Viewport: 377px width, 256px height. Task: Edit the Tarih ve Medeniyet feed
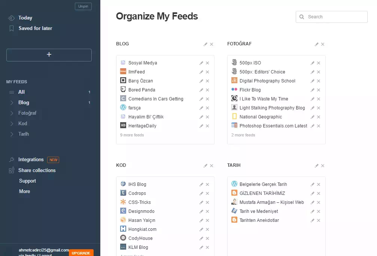[x=313, y=211]
